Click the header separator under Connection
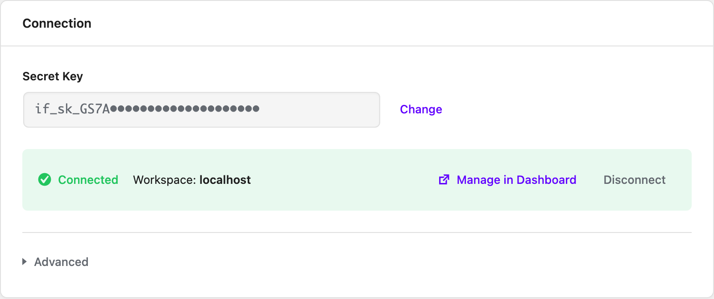The width and height of the screenshot is (714, 299). point(357,46)
